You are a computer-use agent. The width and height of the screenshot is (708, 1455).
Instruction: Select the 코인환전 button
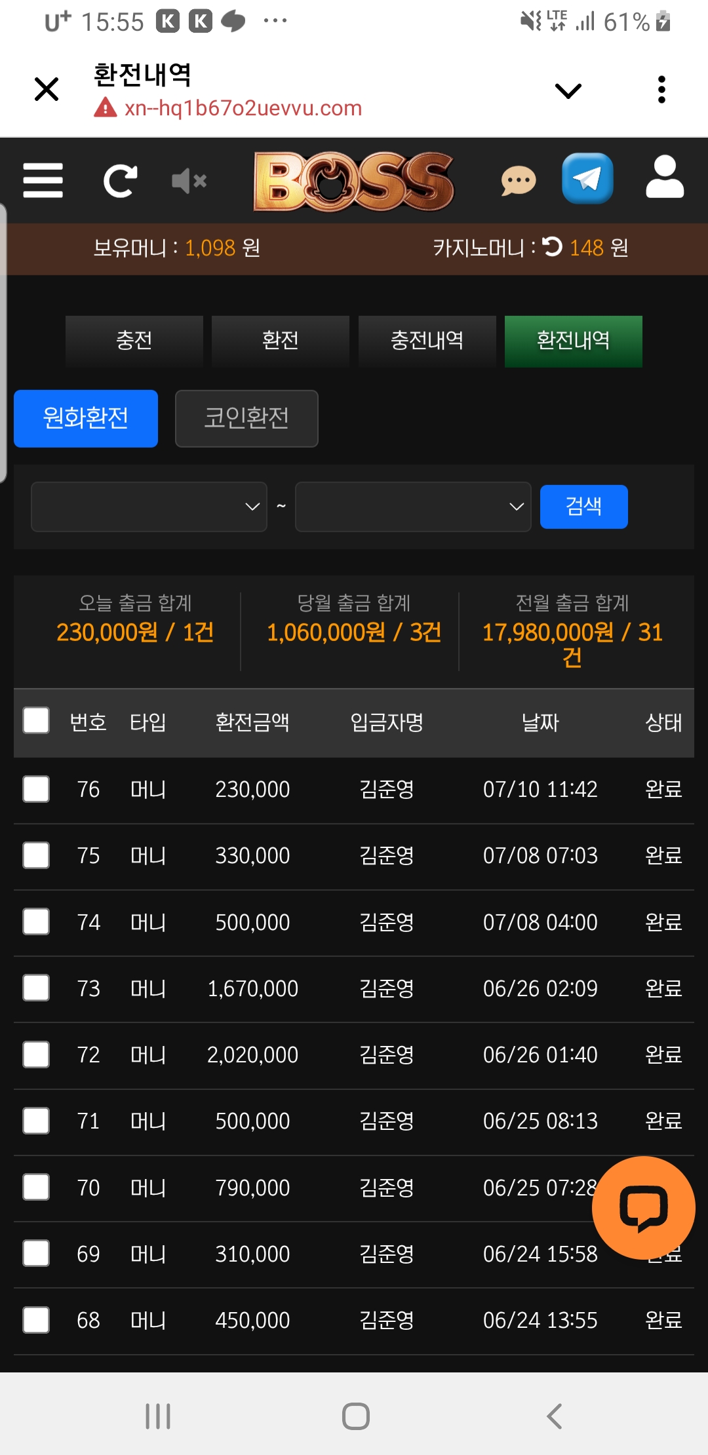tap(246, 419)
